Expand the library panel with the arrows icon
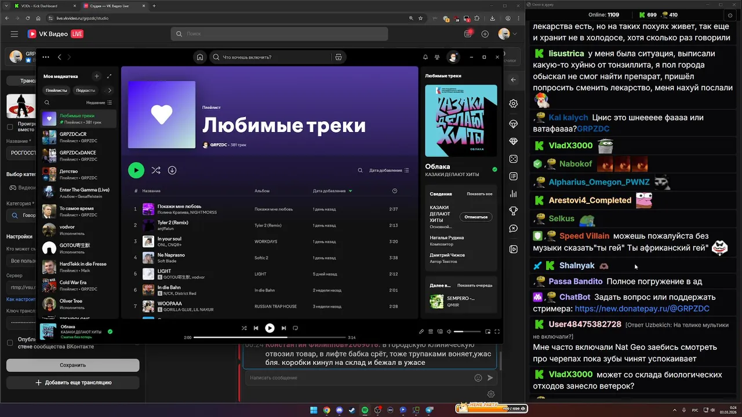This screenshot has height=417, width=742. (x=110, y=76)
